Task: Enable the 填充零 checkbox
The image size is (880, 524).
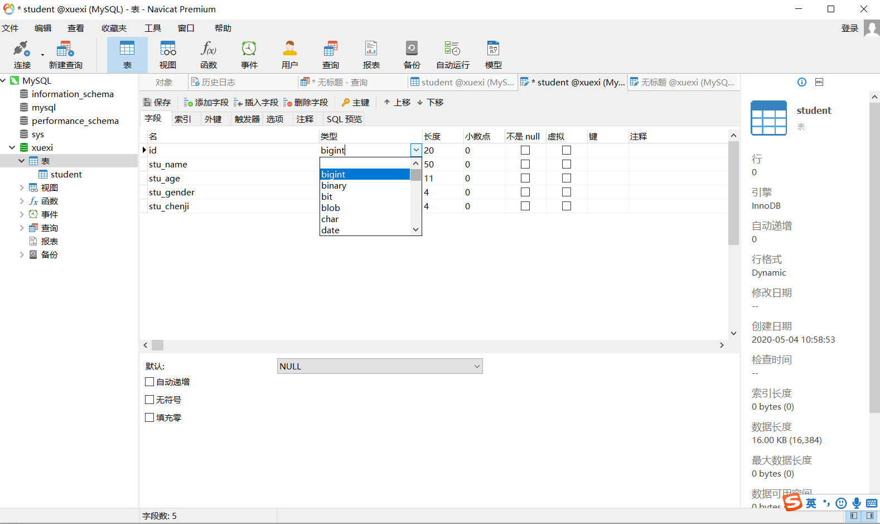Action: pos(149,417)
